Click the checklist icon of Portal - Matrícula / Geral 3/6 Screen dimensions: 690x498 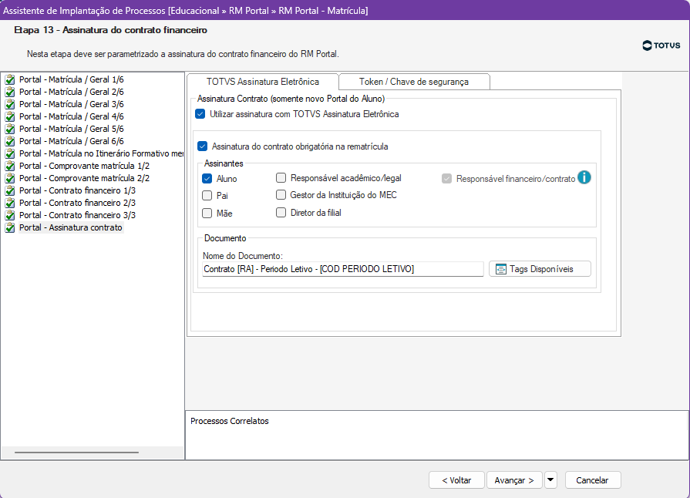(10, 104)
